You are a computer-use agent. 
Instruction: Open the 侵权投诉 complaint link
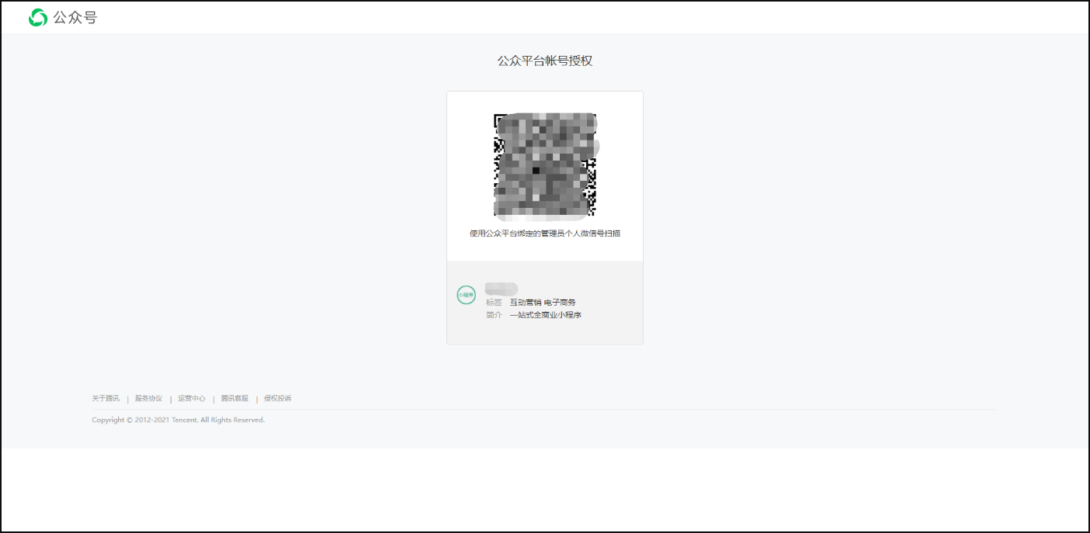click(278, 399)
